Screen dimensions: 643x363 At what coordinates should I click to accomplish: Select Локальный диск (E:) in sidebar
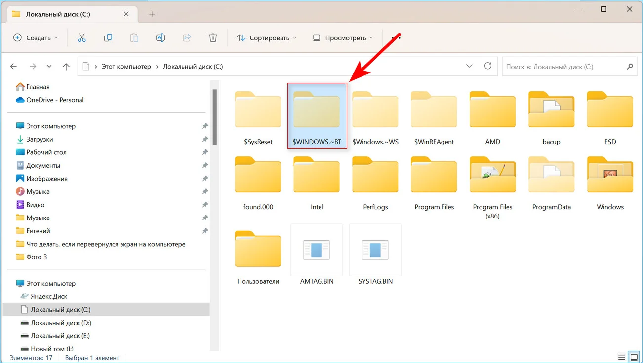55,336
